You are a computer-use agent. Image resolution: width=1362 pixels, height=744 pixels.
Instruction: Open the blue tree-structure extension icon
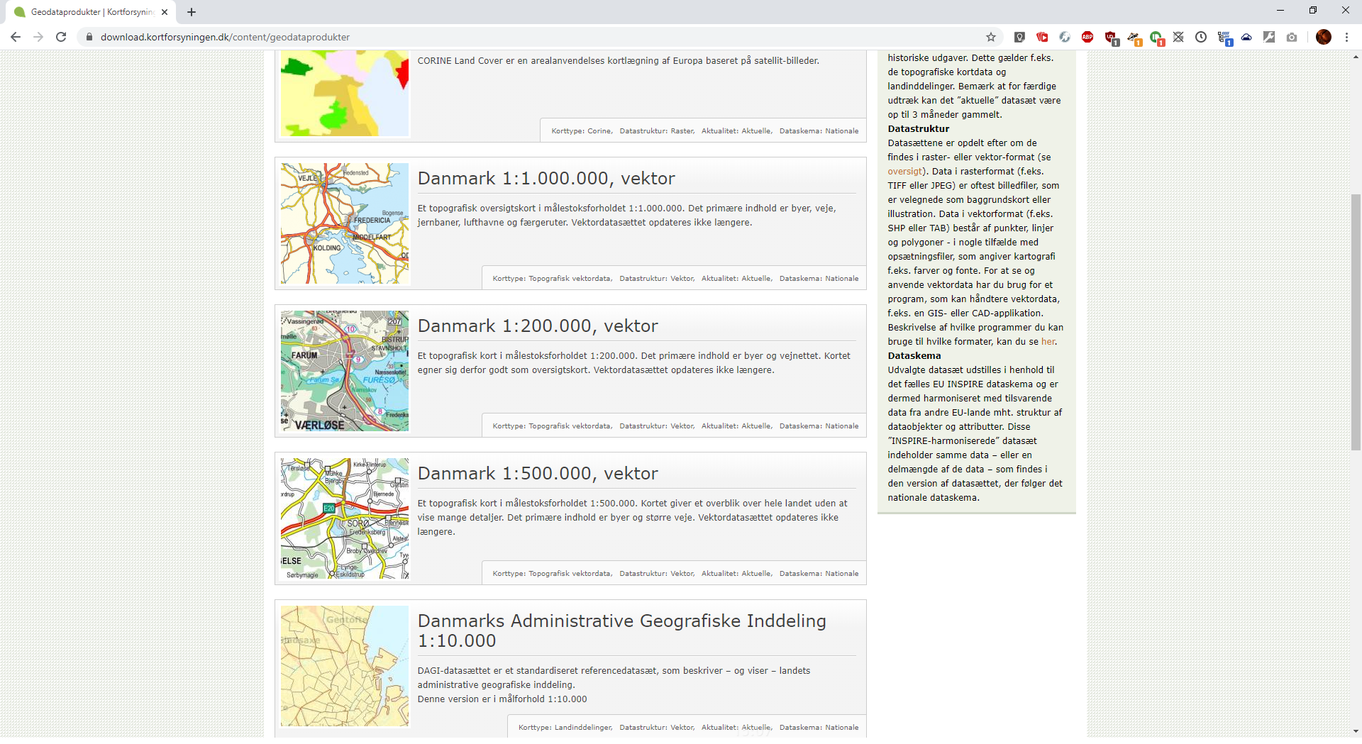[x=1225, y=38]
